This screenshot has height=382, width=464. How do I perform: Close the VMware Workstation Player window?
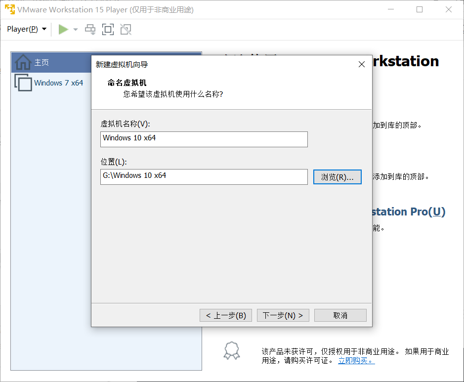click(449, 9)
